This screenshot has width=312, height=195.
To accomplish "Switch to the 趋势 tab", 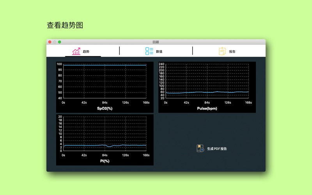I will point(83,51).
